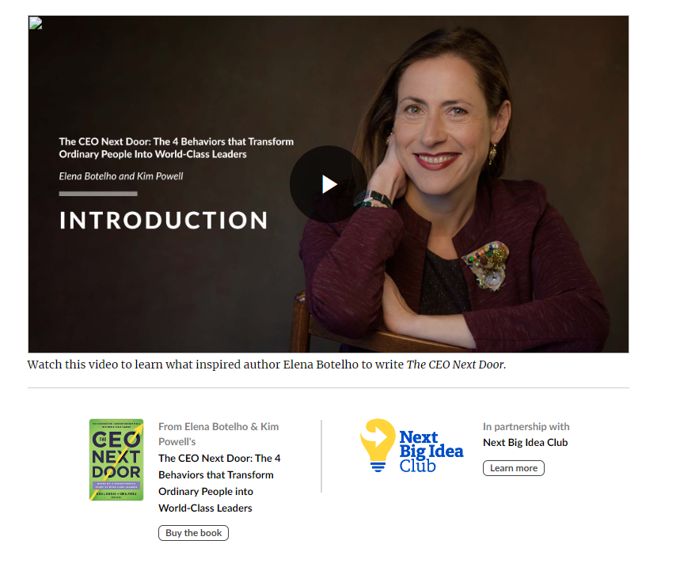Click the Next Big Idea Club lightbulb logo
Screen dimensions: 680x582
coord(378,445)
